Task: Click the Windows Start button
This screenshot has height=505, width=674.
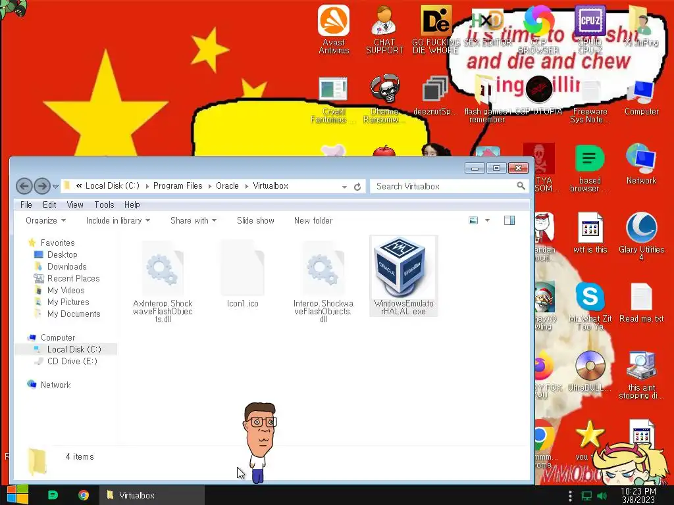Action: tap(17, 494)
